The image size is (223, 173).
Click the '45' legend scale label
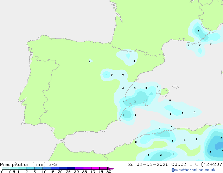pos(101,172)
